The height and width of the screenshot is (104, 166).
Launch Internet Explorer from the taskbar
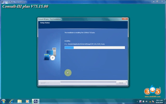[11, 101]
